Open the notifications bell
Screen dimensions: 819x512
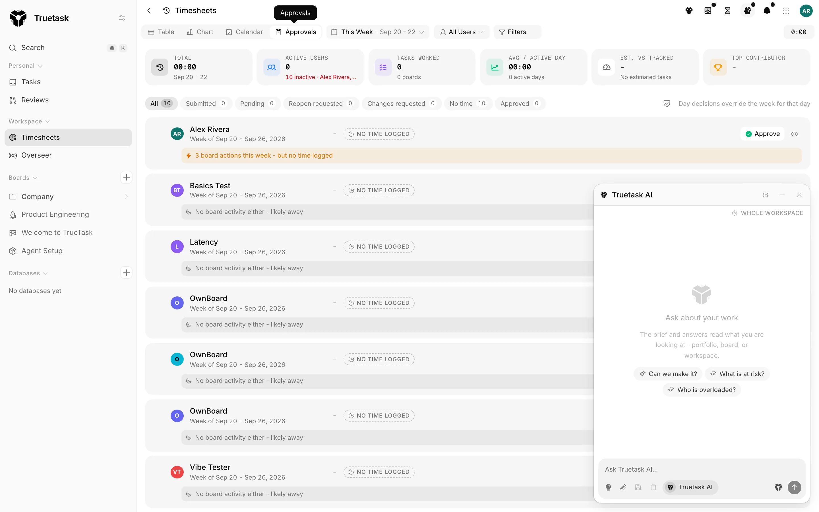click(x=767, y=11)
